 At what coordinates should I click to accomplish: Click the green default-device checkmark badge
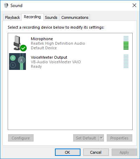[x=23, y=48]
